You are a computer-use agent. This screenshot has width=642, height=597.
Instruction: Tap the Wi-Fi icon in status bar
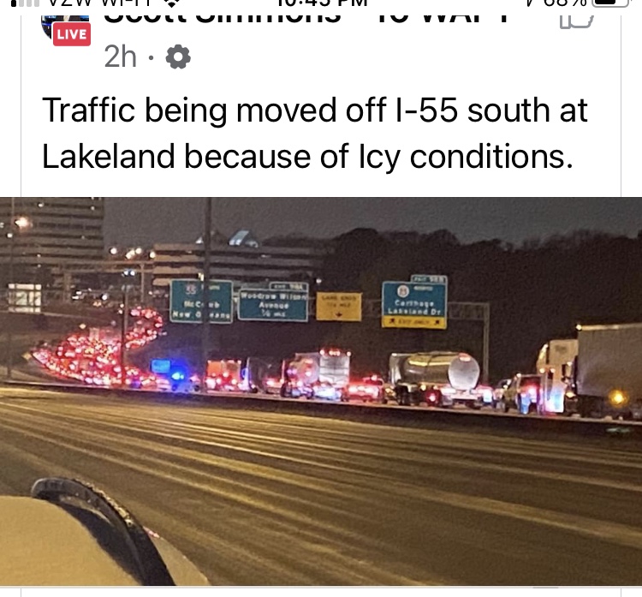pyautogui.click(x=172, y=3)
